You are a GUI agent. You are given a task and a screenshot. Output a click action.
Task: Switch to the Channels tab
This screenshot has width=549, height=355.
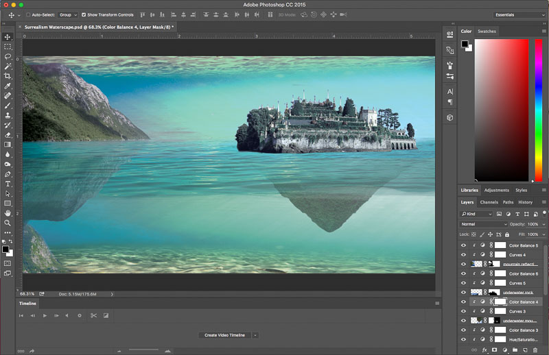pos(489,202)
